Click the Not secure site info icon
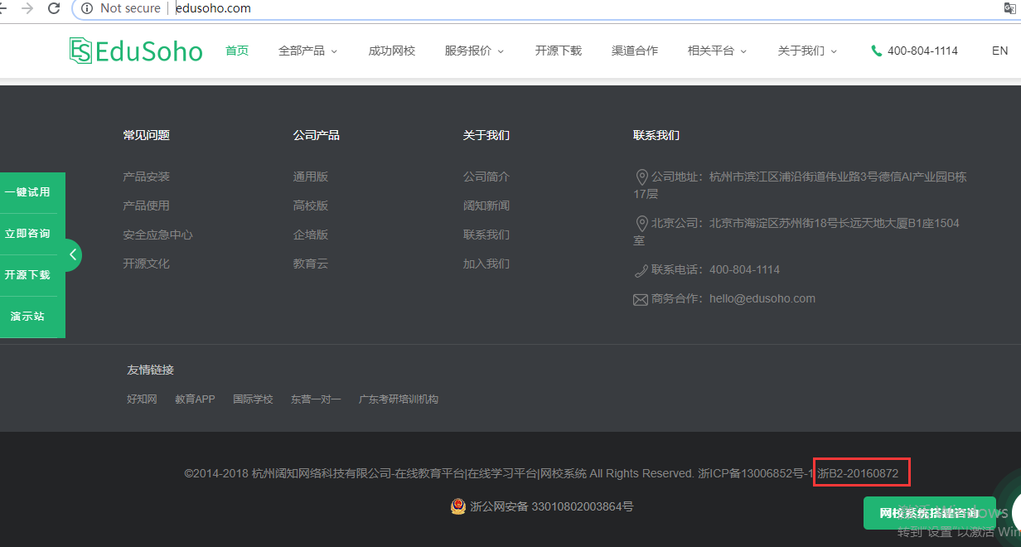The width and height of the screenshot is (1021, 547). 86,8
